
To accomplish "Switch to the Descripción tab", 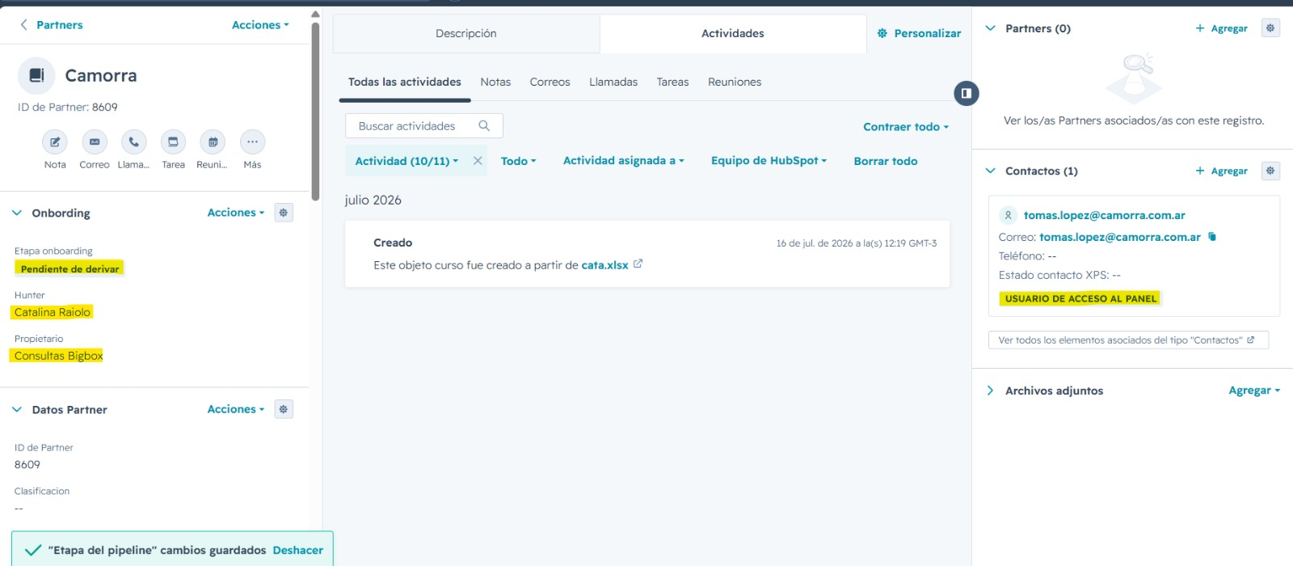I will 466,33.
